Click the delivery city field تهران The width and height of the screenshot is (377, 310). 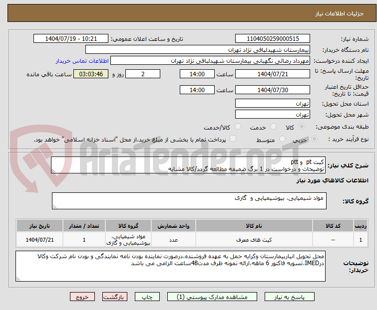(273, 114)
